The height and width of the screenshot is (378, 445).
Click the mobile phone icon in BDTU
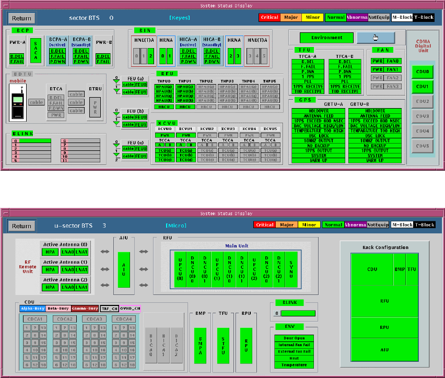[18, 103]
